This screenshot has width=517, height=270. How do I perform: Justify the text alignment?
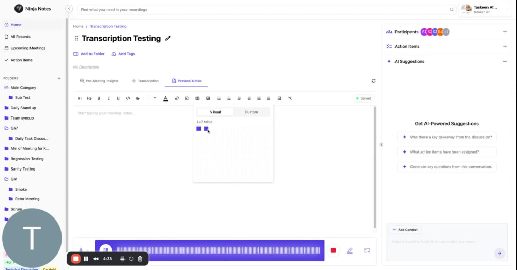(268, 98)
